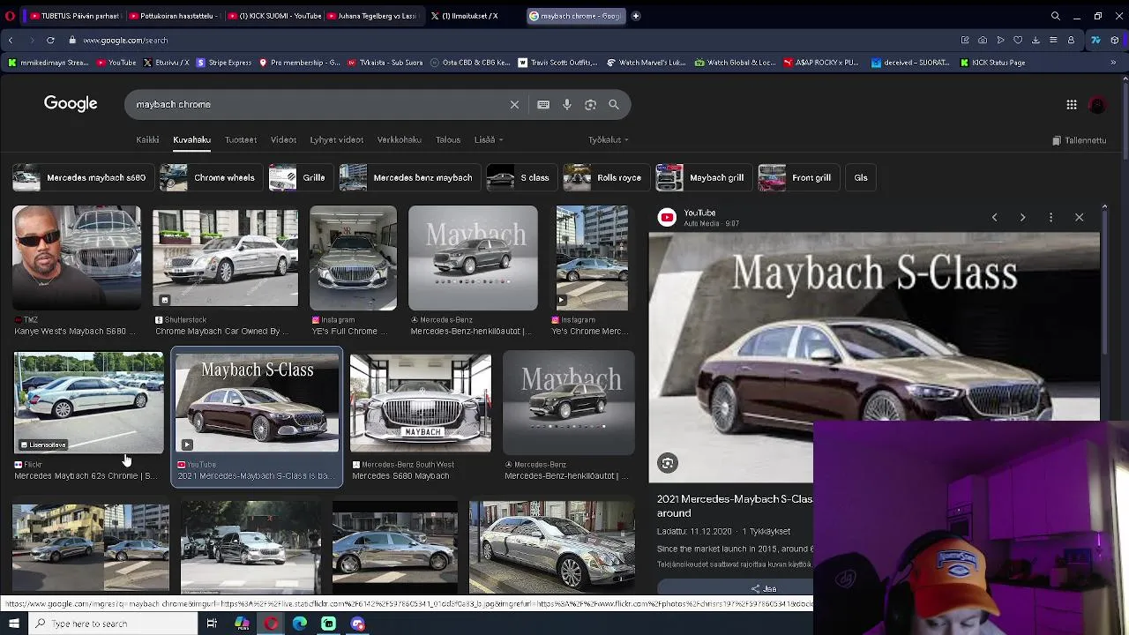Viewport: 1129px width, 635px height.
Task: Click the Windows taskbar search field
Action: [111, 624]
